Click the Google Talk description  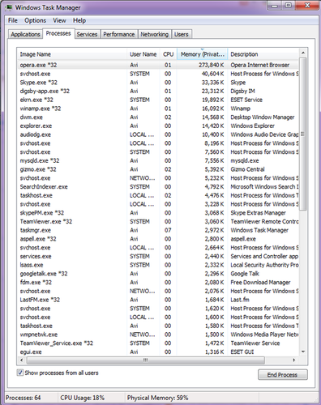pyautogui.click(x=245, y=274)
